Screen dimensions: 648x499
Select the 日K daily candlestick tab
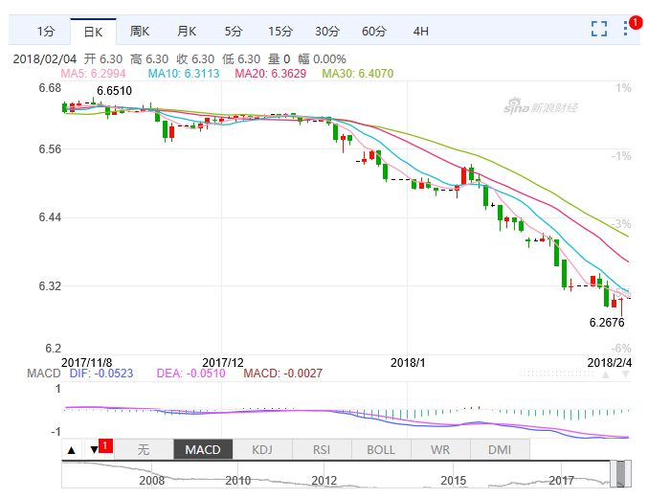tap(93, 31)
